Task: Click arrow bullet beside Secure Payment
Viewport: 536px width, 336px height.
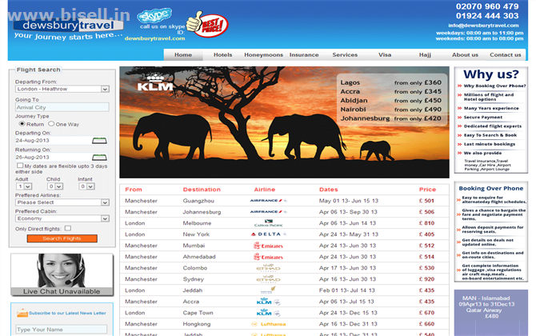Action: [460, 118]
